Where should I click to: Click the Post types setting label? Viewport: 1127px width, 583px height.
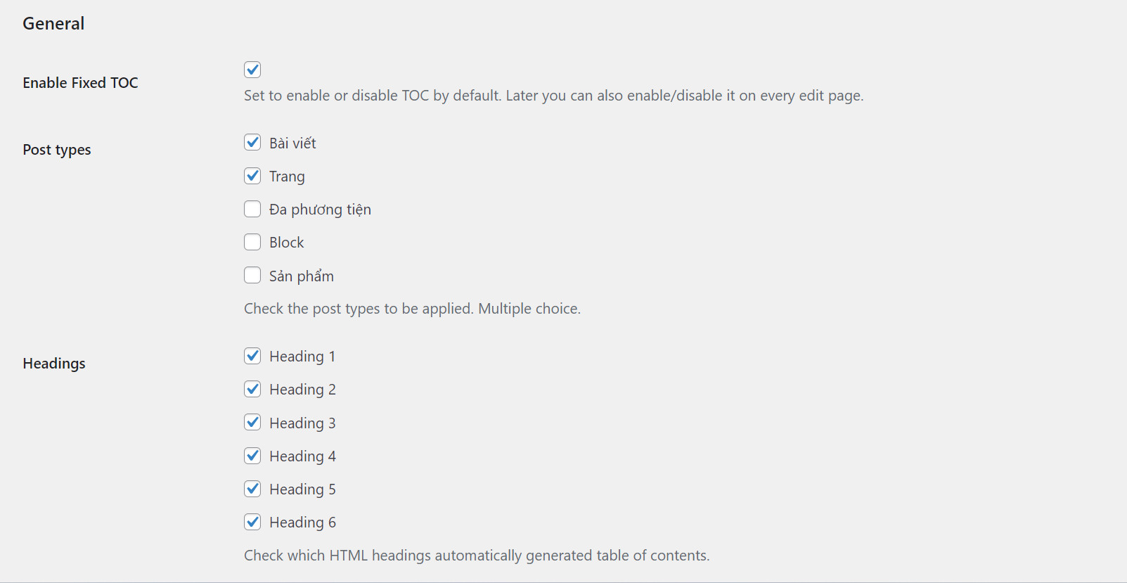57,150
